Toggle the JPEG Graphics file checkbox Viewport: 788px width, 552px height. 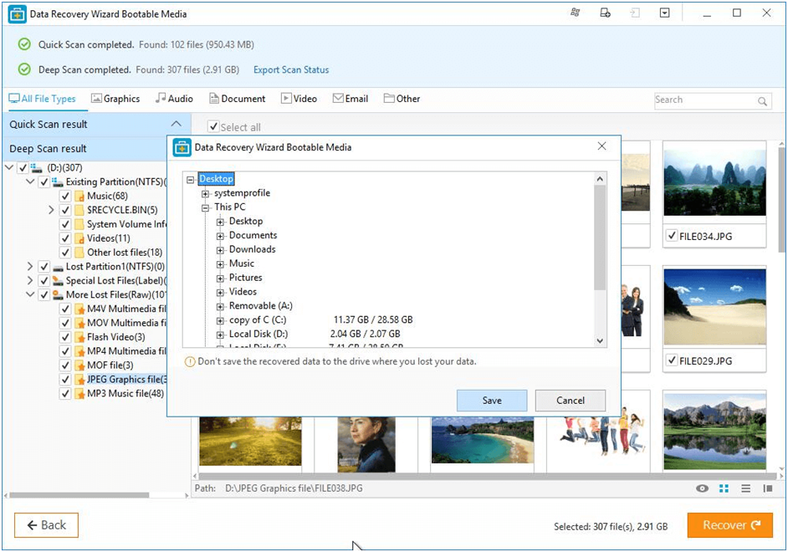(65, 379)
